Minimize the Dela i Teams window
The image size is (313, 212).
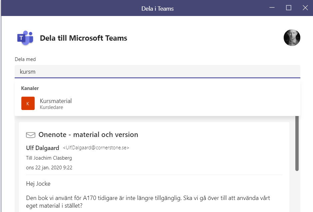(x=272, y=8)
